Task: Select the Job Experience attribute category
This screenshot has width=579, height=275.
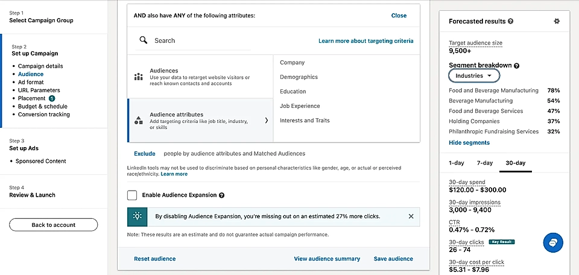Action: point(300,106)
